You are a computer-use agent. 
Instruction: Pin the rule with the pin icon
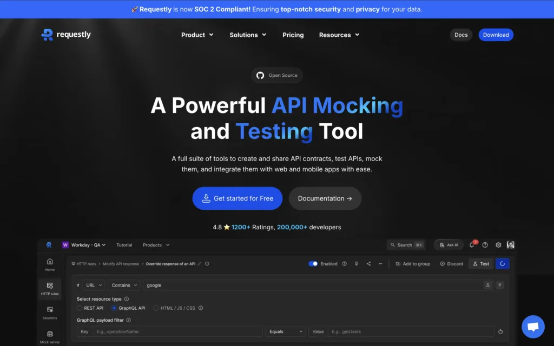pos(356,264)
